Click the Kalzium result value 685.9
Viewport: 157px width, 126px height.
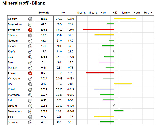(x=44, y=19)
